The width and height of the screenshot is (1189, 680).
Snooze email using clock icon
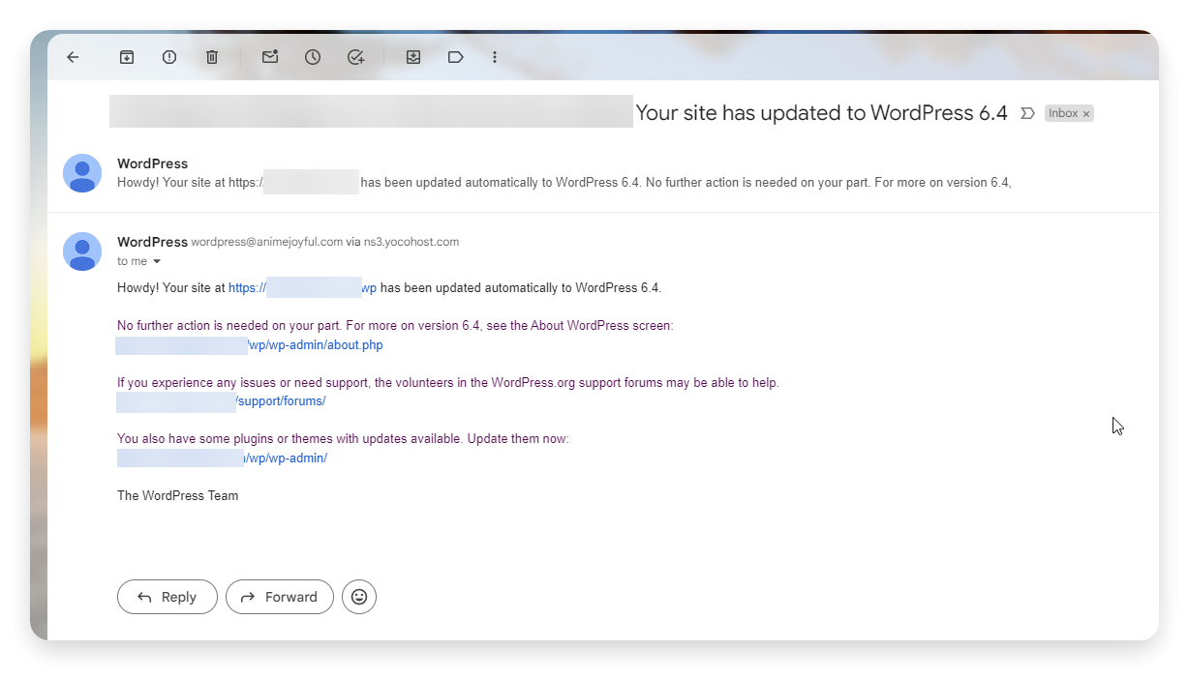(313, 57)
